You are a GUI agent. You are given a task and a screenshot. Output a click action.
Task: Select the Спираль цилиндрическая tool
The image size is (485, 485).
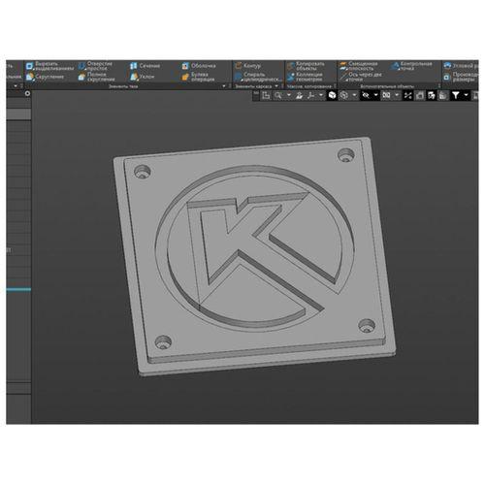coord(258,77)
